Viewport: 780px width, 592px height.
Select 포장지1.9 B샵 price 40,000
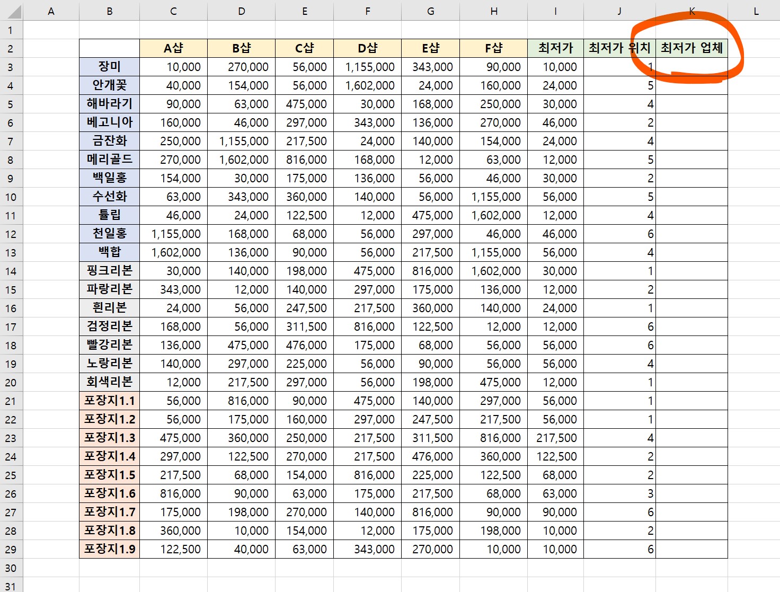click(x=241, y=549)
